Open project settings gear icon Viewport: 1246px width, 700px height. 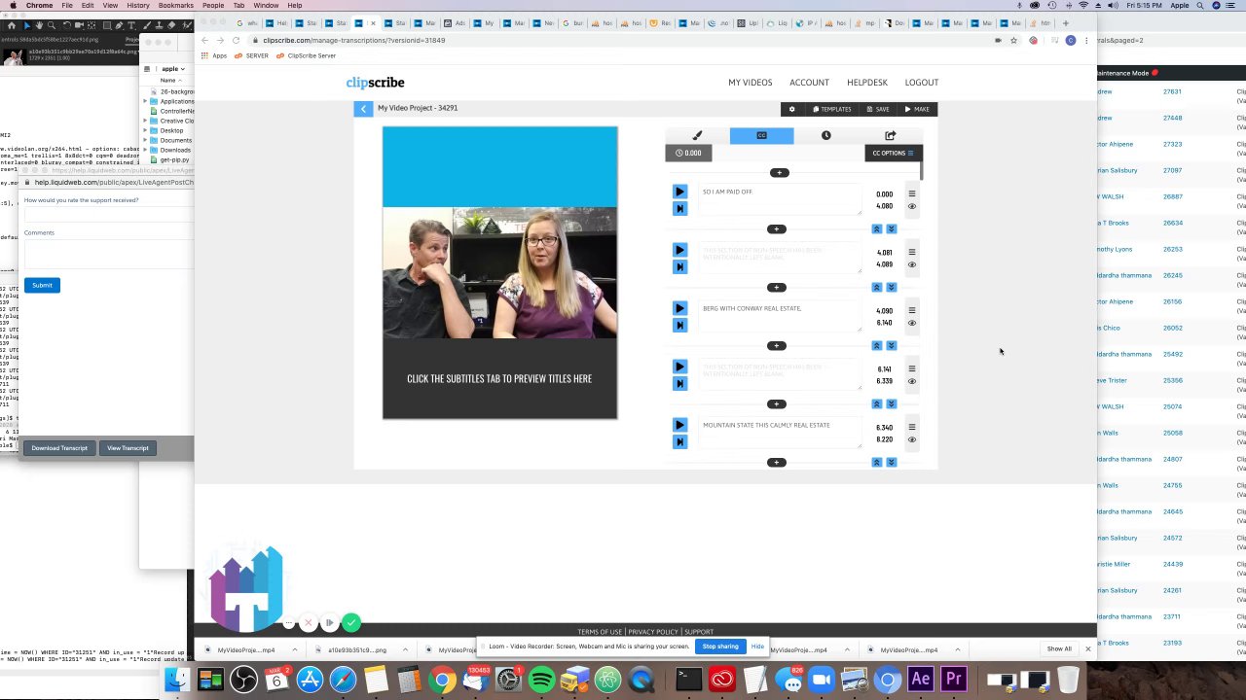coord(791,109)
